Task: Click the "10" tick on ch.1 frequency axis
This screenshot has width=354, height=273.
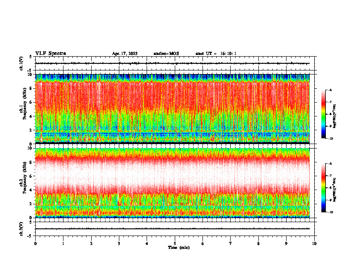Action: [31, 74]
